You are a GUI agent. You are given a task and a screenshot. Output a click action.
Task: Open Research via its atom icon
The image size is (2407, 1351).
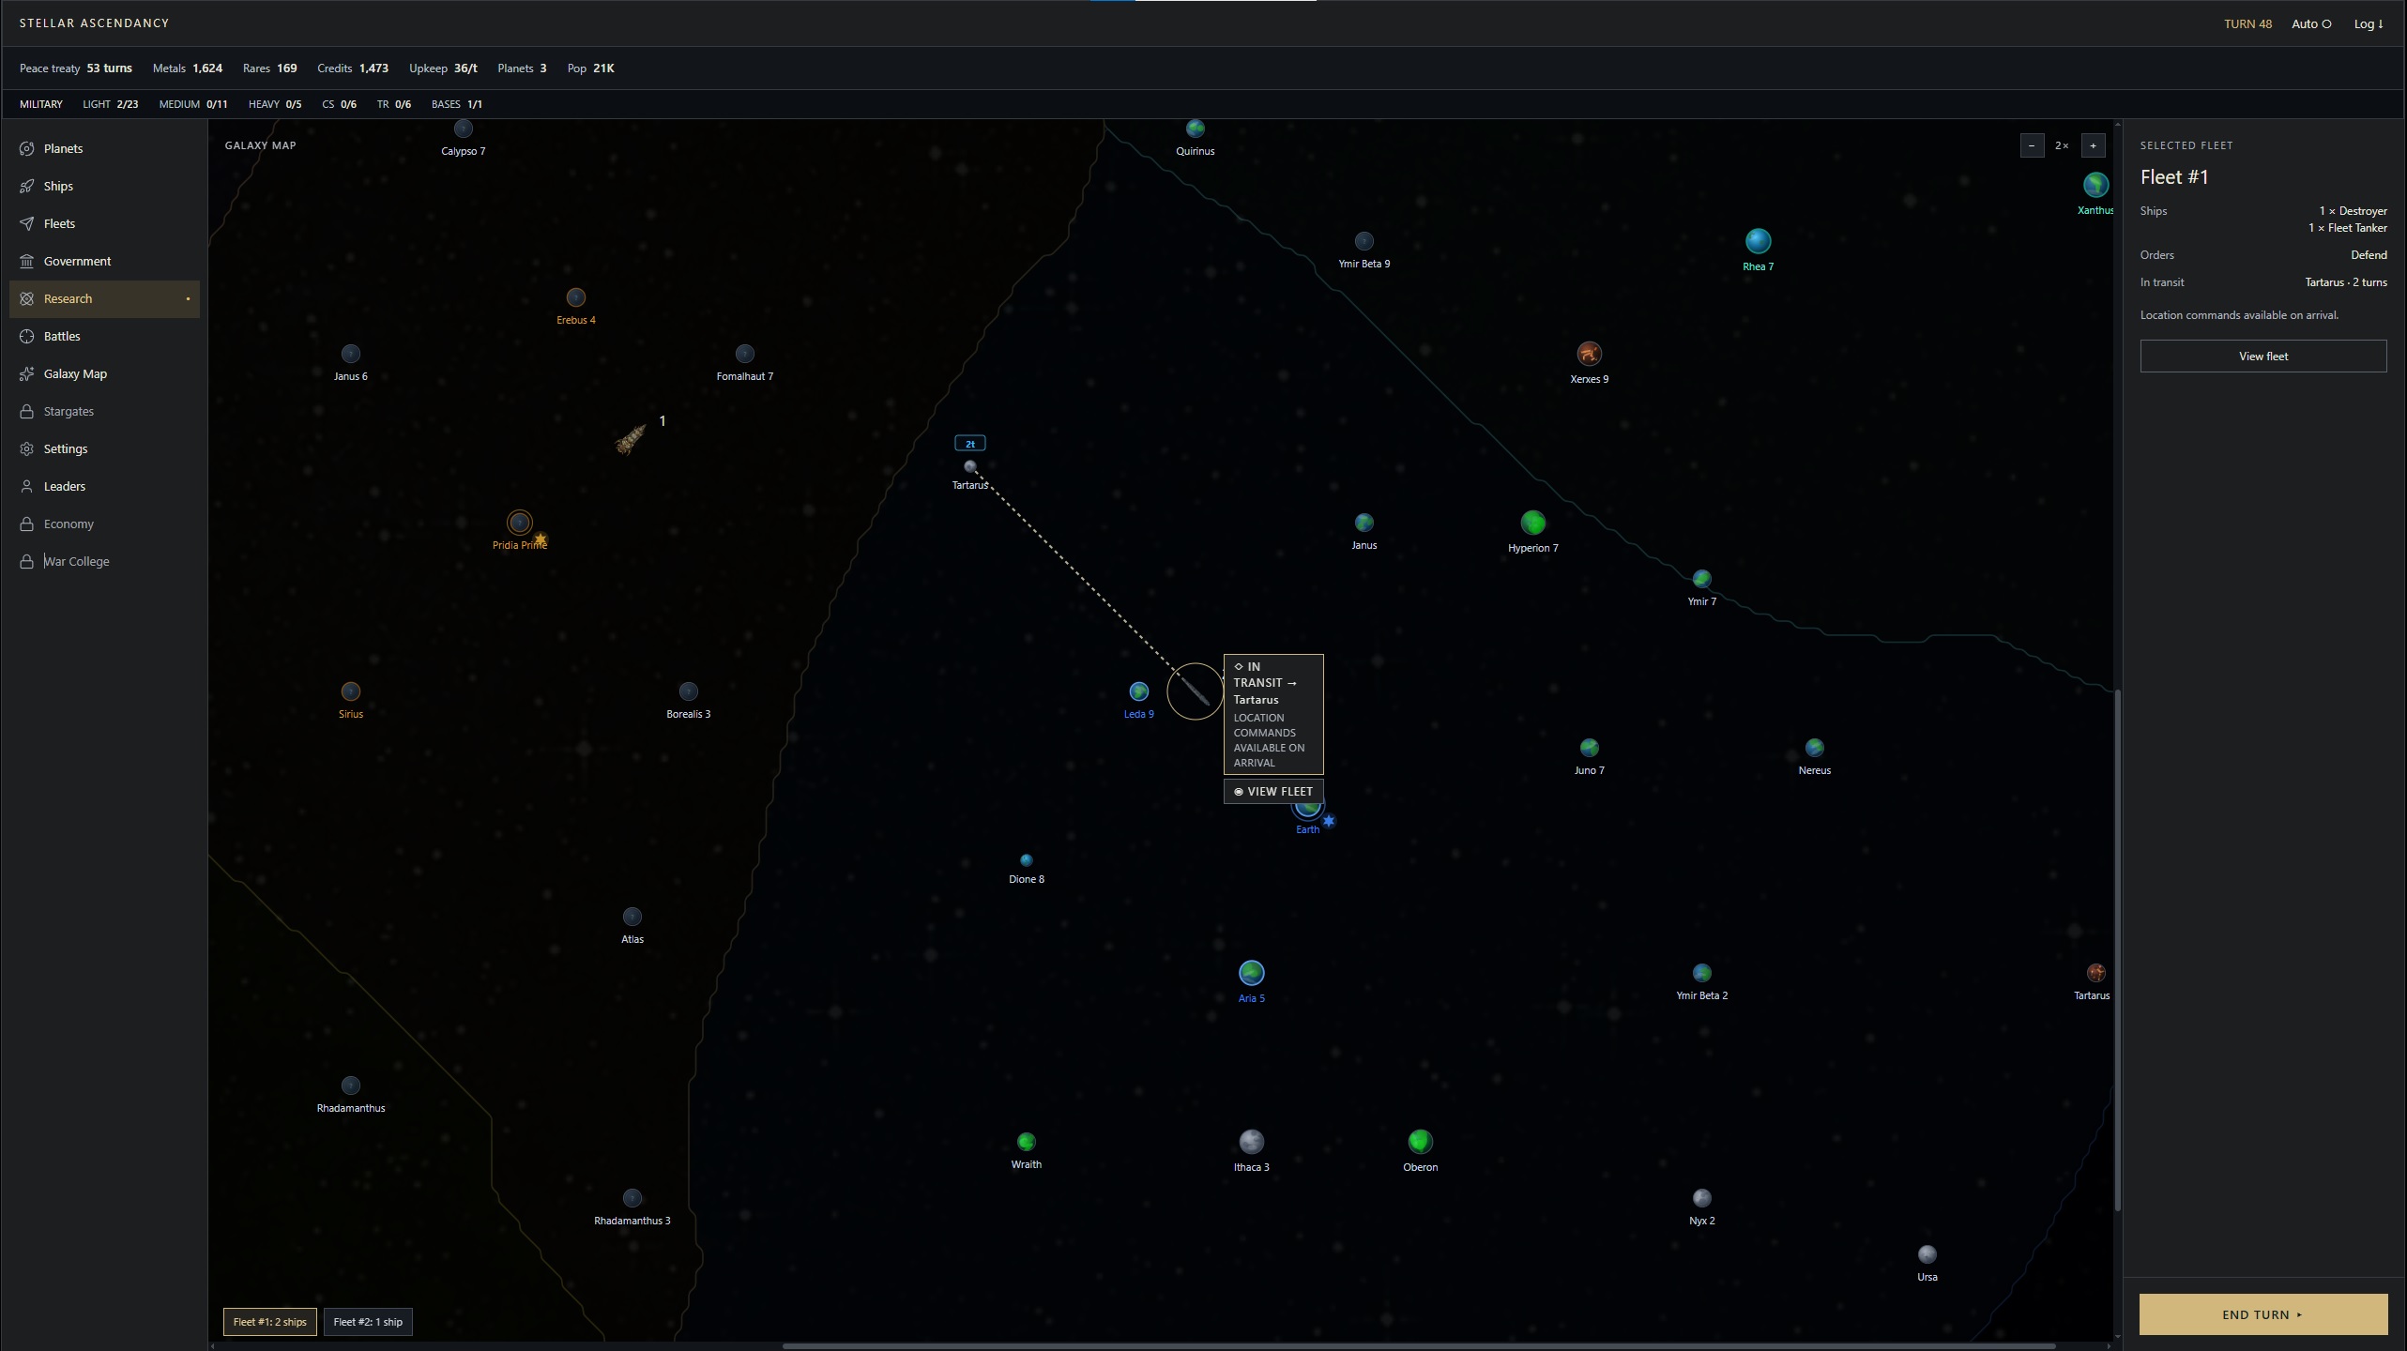point(27,298)
